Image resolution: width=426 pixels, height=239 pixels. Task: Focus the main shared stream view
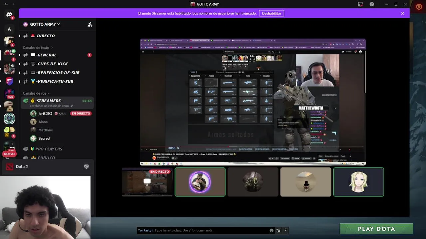coord(253,102)
